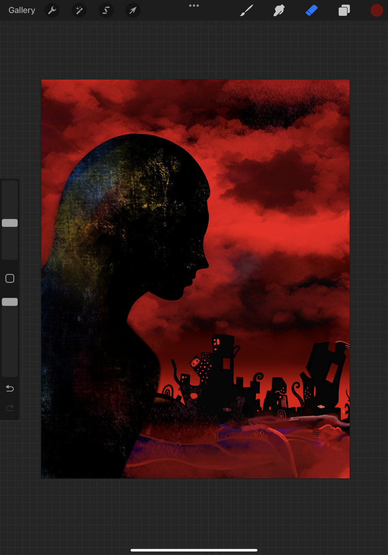
Task: Select the Smudge tool
Action: [279, 10]
